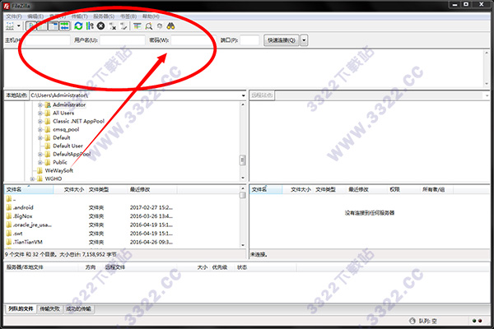Open the 编辑(E) menu
This screenshot has height=329, width=494.
[35, 16]
